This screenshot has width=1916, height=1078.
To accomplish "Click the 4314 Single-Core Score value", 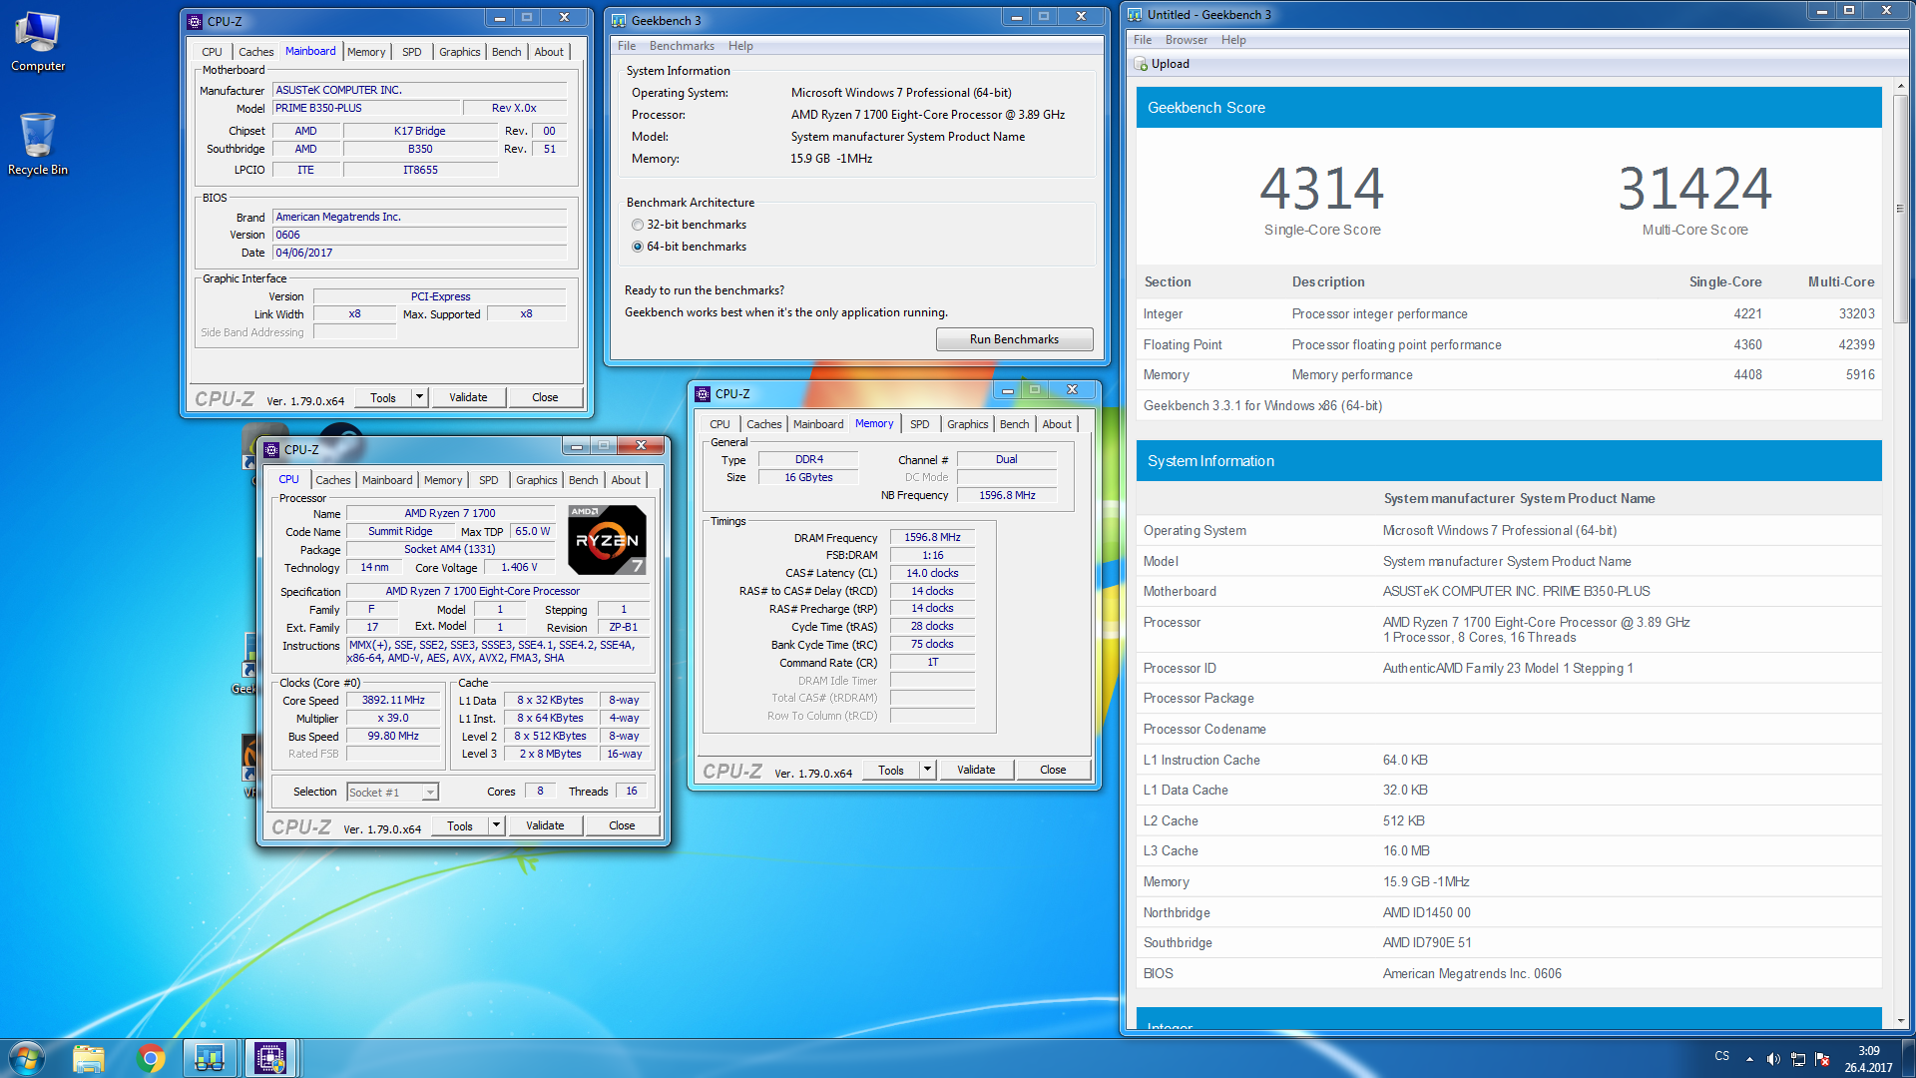I will coord(1322,189).
